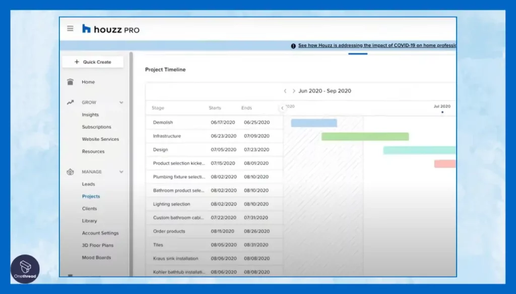Click the GROW section header

pos(89,103)
